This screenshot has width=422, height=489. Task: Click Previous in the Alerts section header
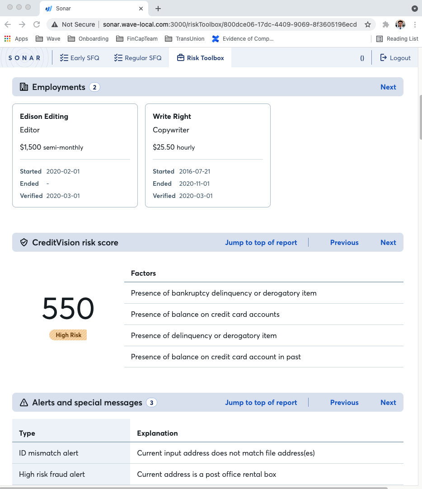(344, 403)
